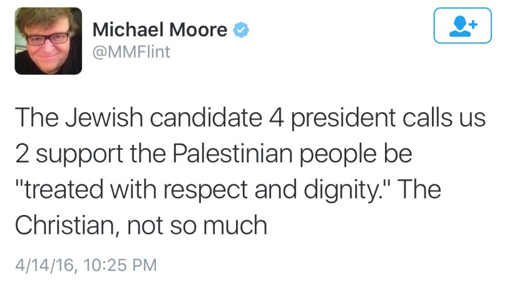This screenshot has height=284, width=507.
Task: Click the blue verified badge
Action: 240,29
